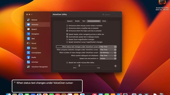
Task: Open the status text changes dropdown
Action: pyautogui.click(x=108, y=47)
